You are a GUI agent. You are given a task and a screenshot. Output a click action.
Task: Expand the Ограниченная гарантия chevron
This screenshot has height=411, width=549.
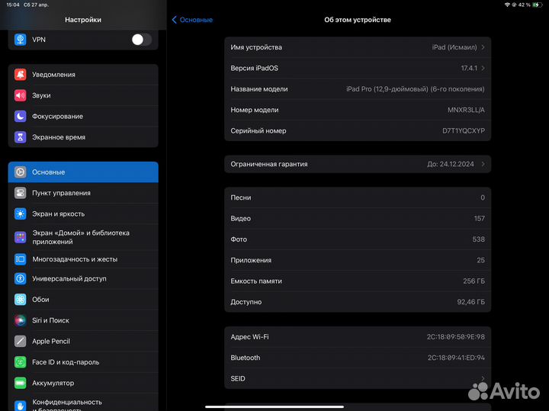[x=483, y=164]
